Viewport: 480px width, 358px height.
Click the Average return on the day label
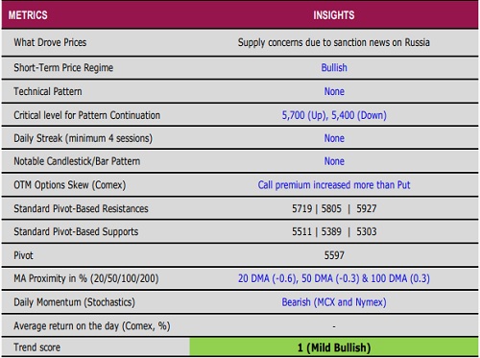[x=92, y=326]
